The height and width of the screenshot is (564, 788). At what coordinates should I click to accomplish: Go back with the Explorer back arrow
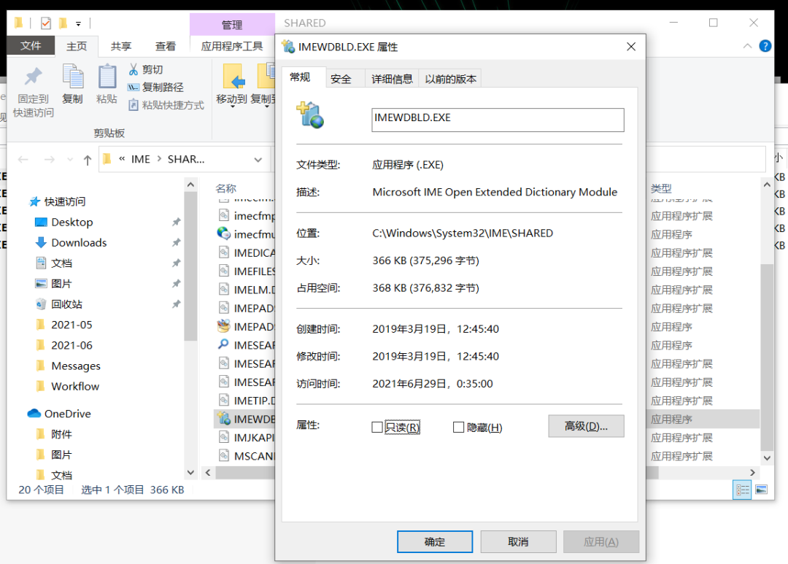[23, 160]
